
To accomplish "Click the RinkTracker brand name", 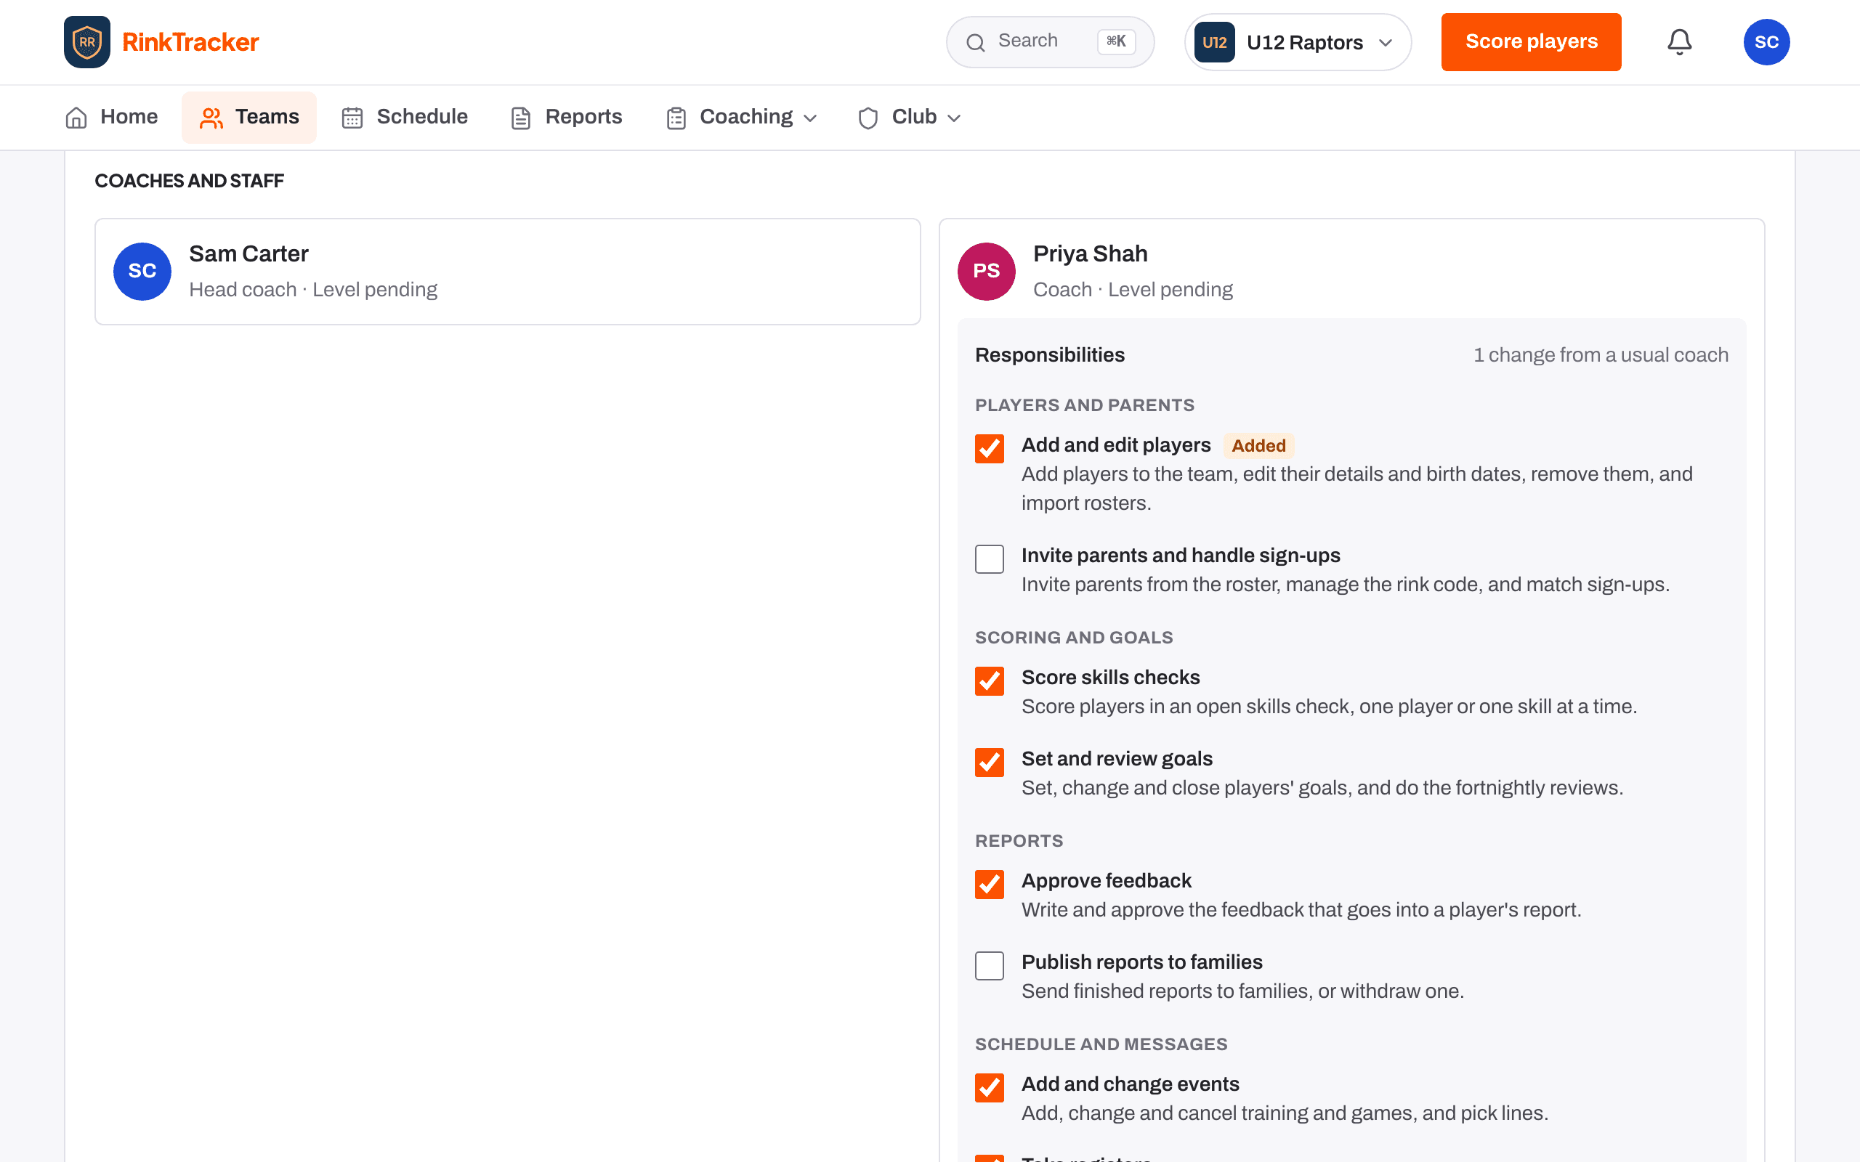I will [190, 42].
